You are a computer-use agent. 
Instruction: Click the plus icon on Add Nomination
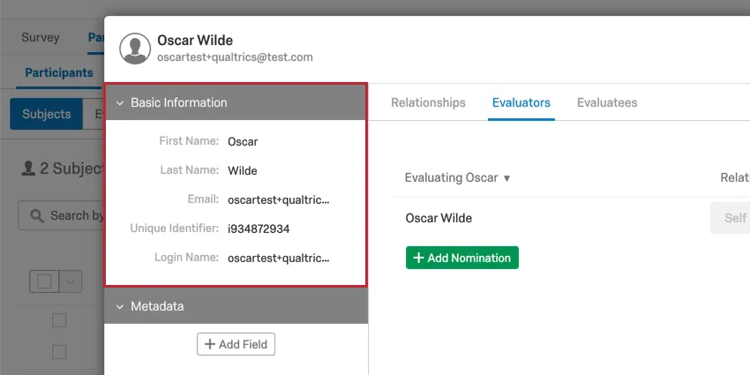(x=418, y=258)
